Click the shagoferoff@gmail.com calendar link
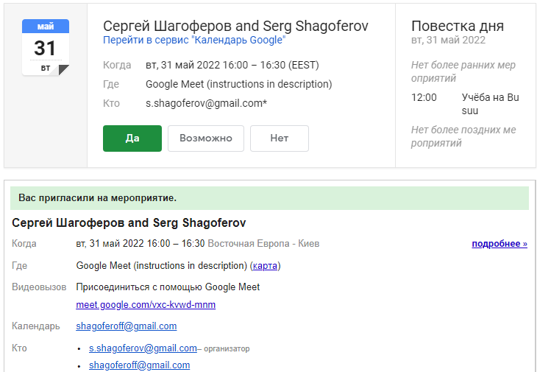This screenshot has height=372, width=537. 127,326
